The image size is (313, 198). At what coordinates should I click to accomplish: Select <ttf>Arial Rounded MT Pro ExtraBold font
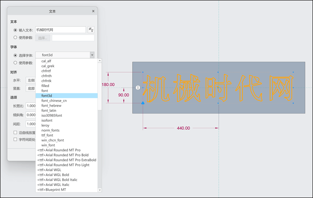pos(67,160)
